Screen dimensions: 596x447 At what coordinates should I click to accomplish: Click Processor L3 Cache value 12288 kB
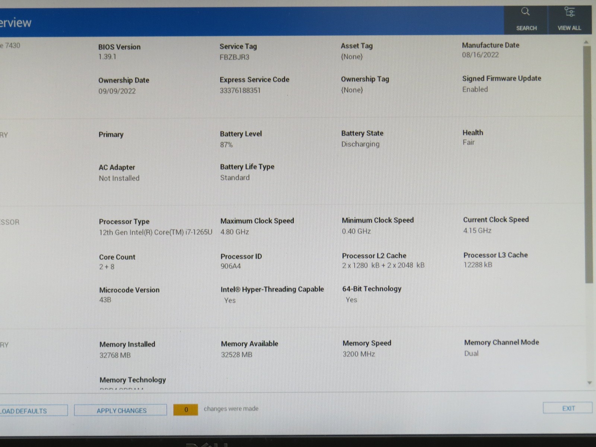(478, 265)
